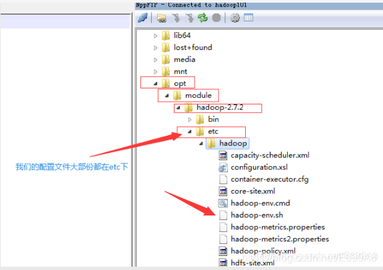Select the lib64 tree label
The height and width of the screenshot is (270, 383).
183,35
